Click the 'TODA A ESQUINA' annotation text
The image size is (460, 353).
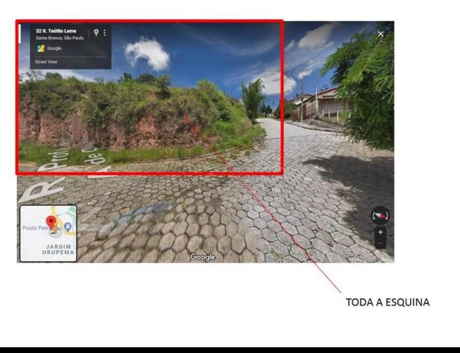(x=387, y=302)
